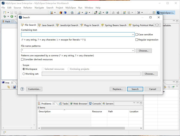Switch to the Spring Beans Search tab

(x=114, y=25)
